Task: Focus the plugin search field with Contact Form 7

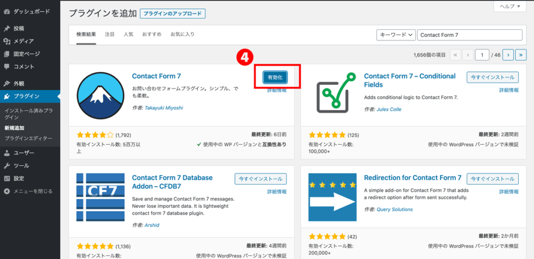Action: [x=470, y=35]
